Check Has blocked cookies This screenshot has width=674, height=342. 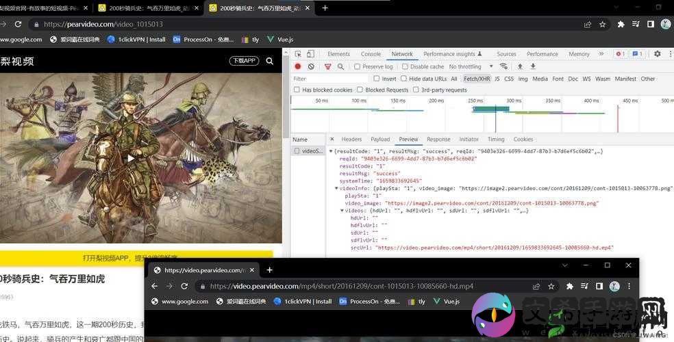click(x=297, y=90)
